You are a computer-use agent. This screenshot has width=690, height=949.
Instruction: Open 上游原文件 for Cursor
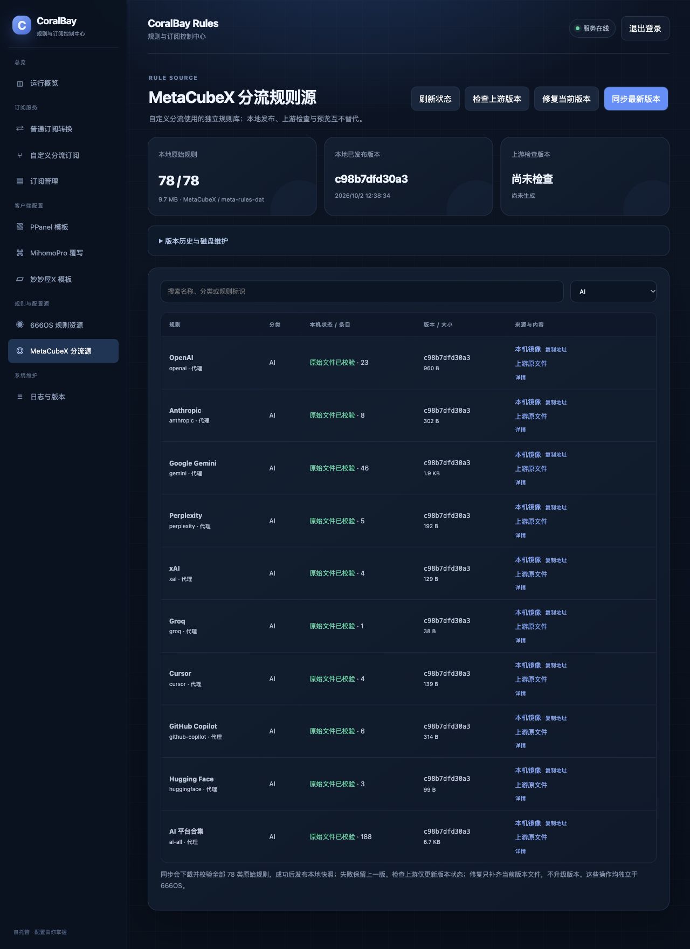531,680
